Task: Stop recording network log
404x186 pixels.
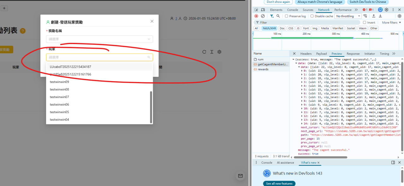Action: coord(256,16)
